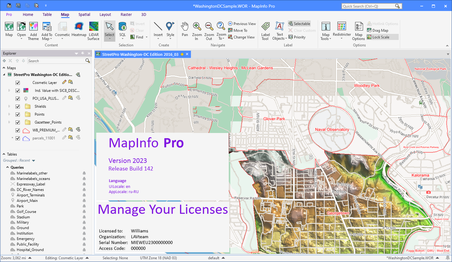
Task: Switch to the Home tab
Action: [x=28, y=14]
